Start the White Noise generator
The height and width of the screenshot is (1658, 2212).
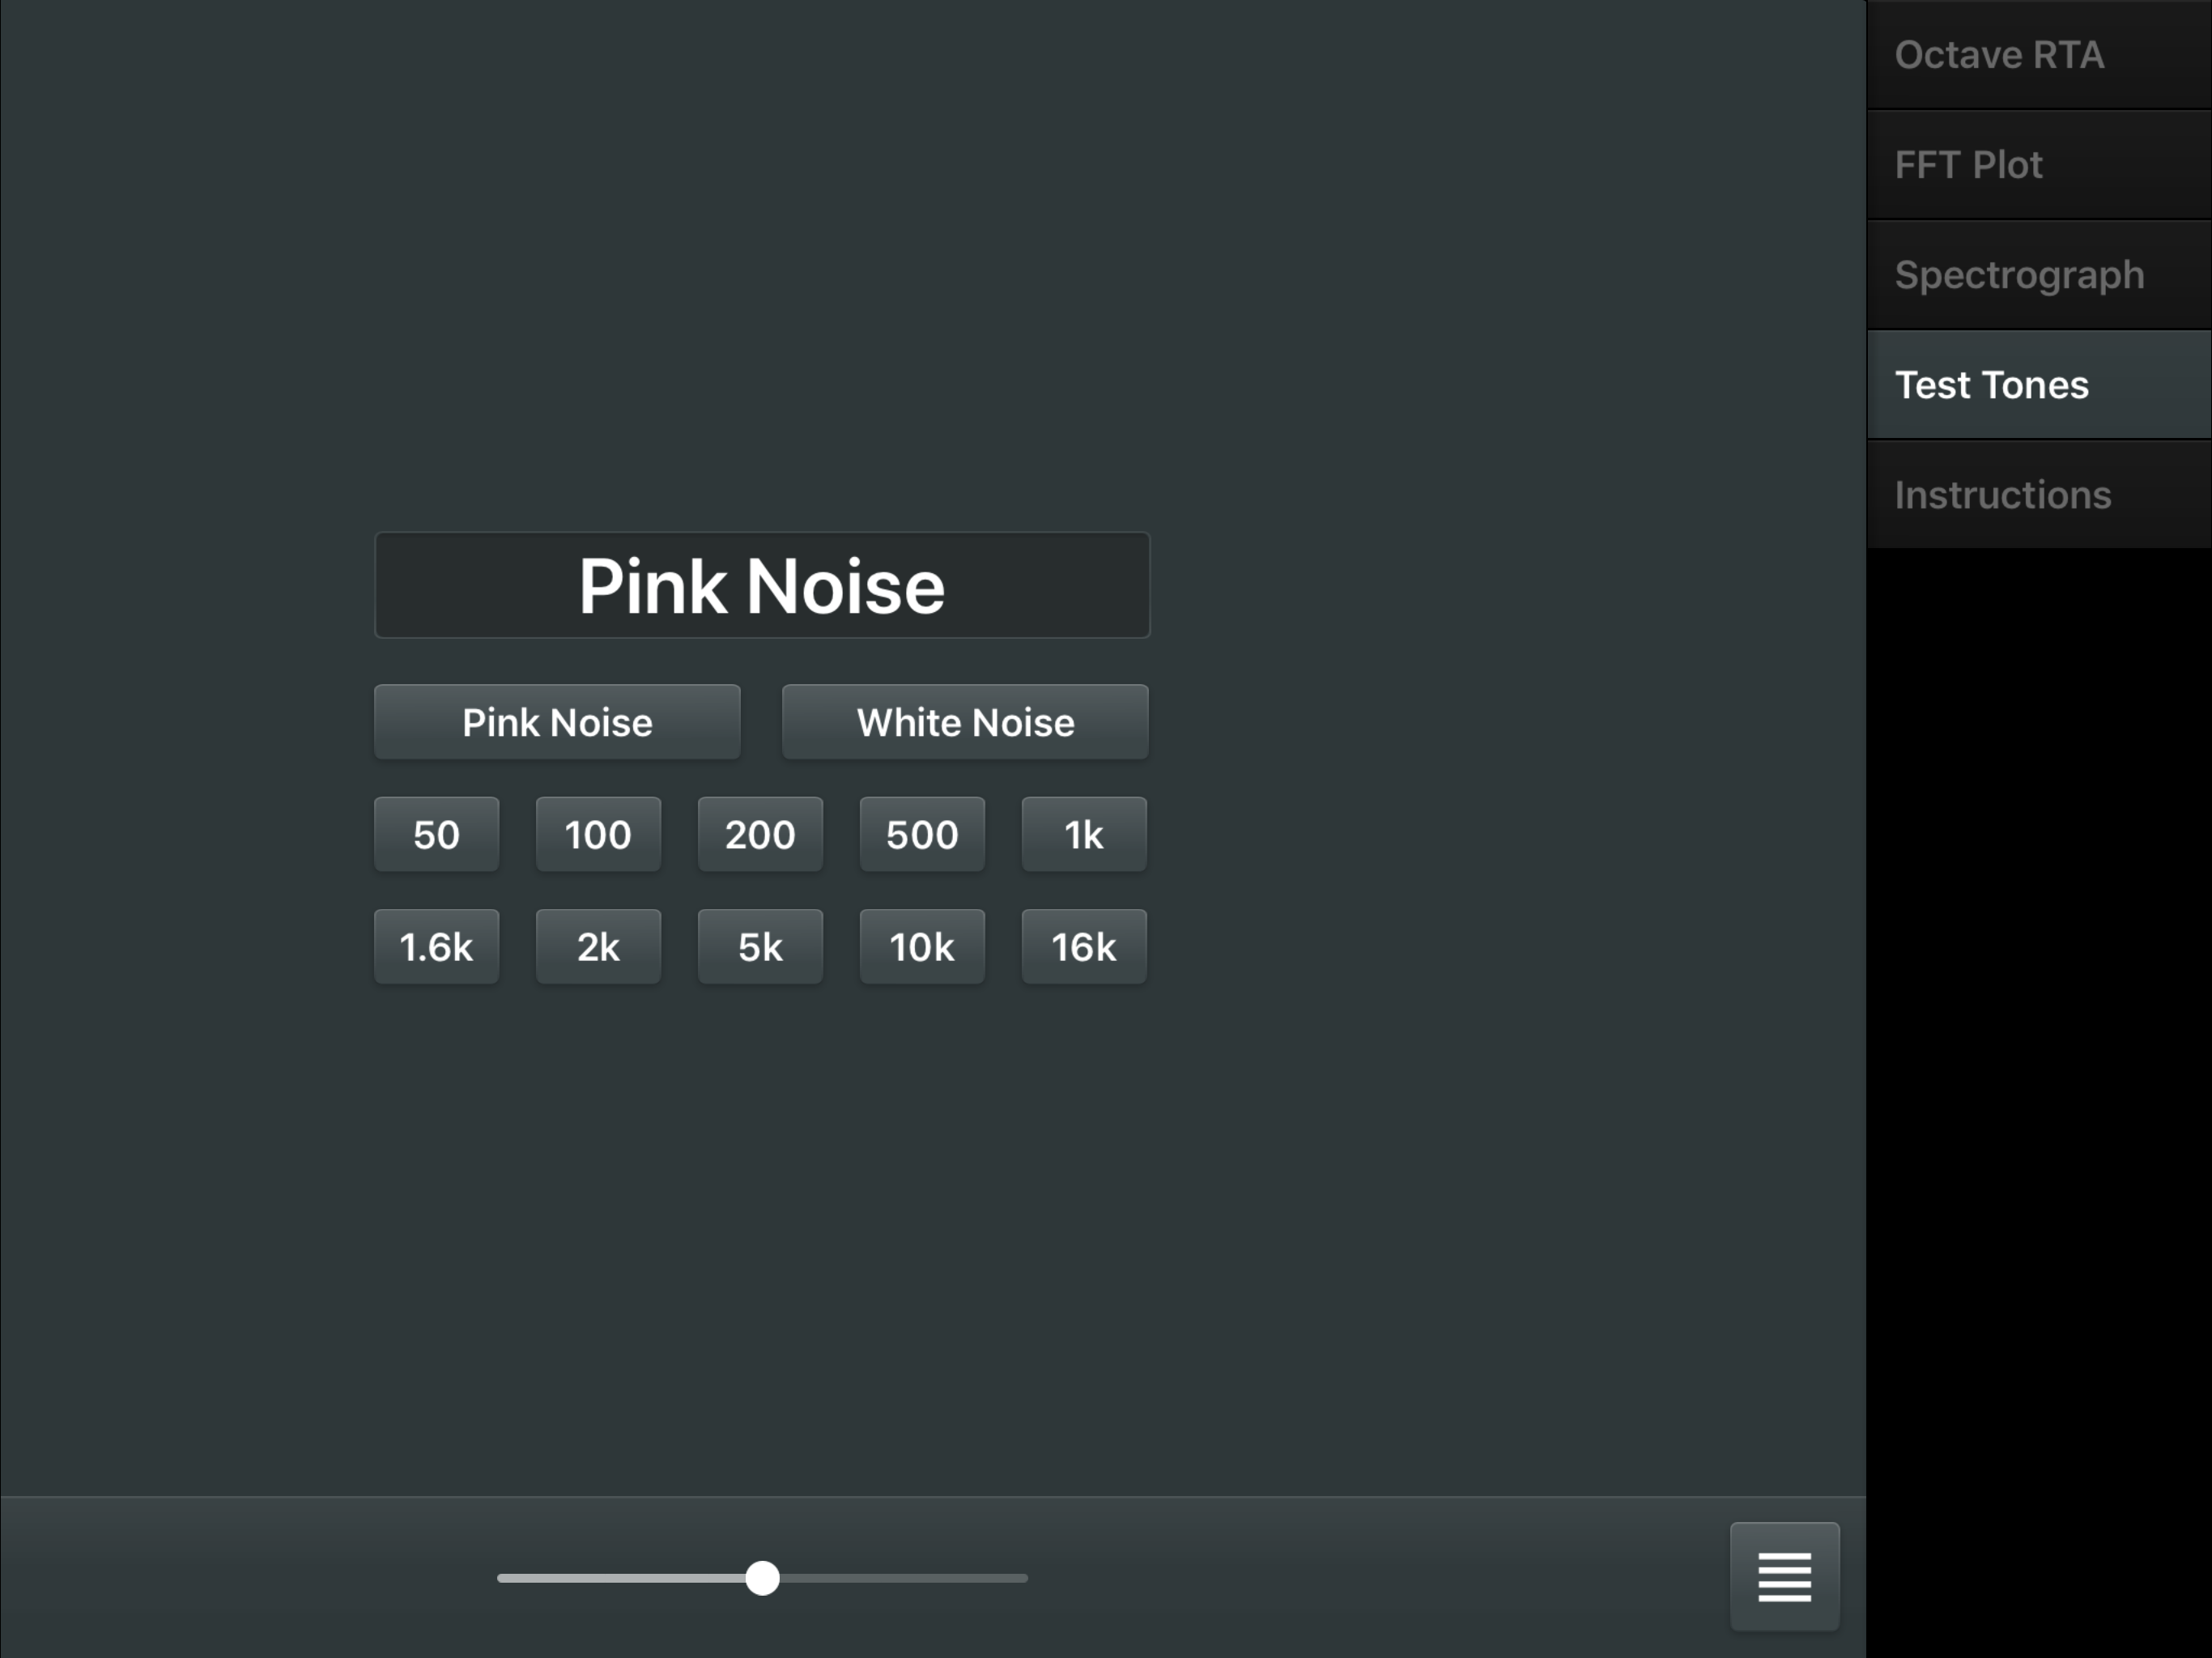click(964, 722)
